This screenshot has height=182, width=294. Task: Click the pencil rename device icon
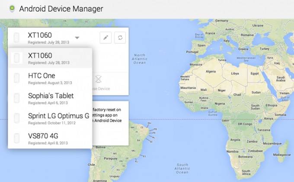[x=105, y=38]
